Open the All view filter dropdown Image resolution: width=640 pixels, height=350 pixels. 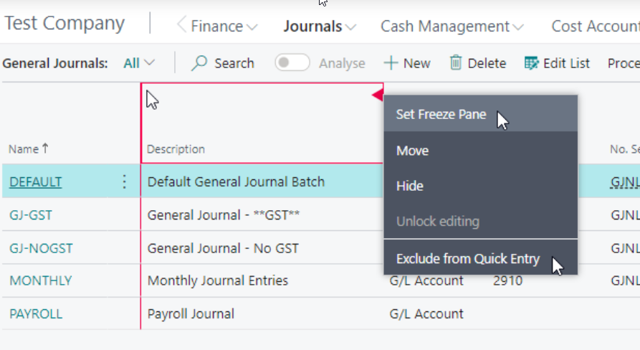139,63
